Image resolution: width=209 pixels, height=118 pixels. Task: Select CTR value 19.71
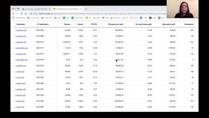pos(95,30)
